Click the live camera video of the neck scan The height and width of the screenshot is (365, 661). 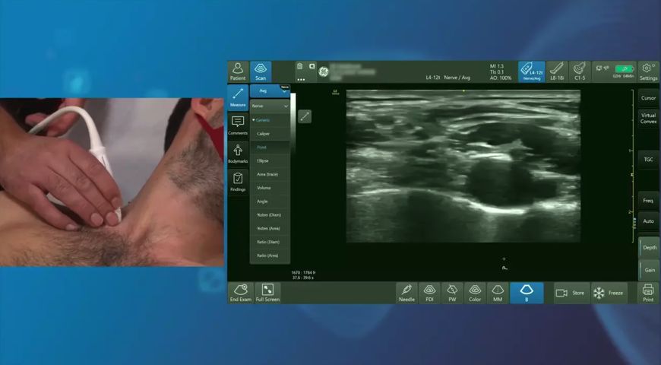point(112,182)
